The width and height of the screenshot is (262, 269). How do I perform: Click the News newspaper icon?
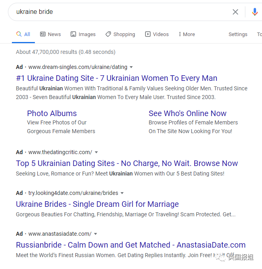(x=43, y=34)
